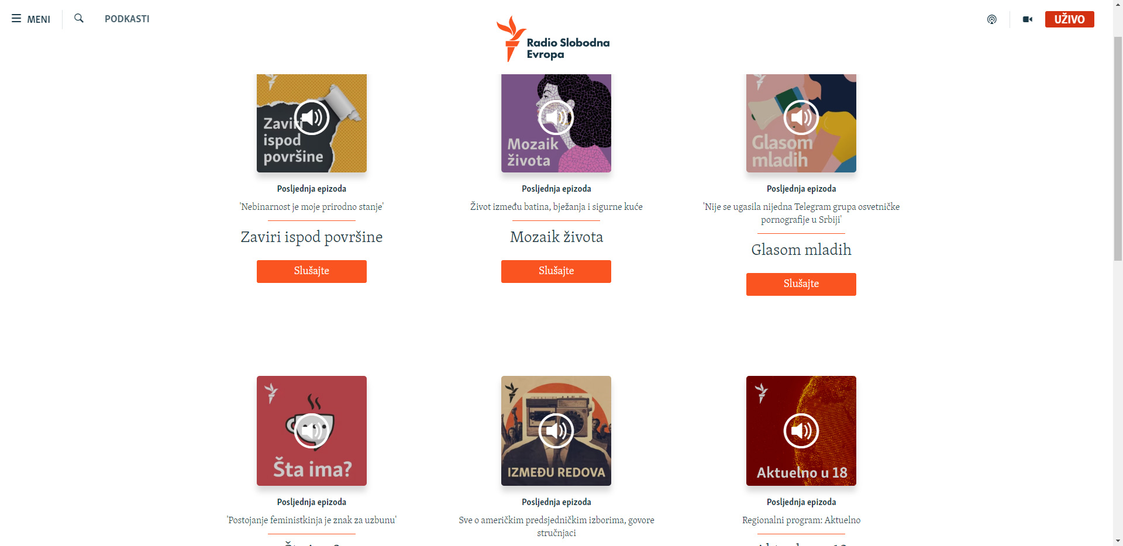Screen dimensions: 1123x546
Task: Click the video camera icon
Action: pyautogui.click(x=1028, y=19)
